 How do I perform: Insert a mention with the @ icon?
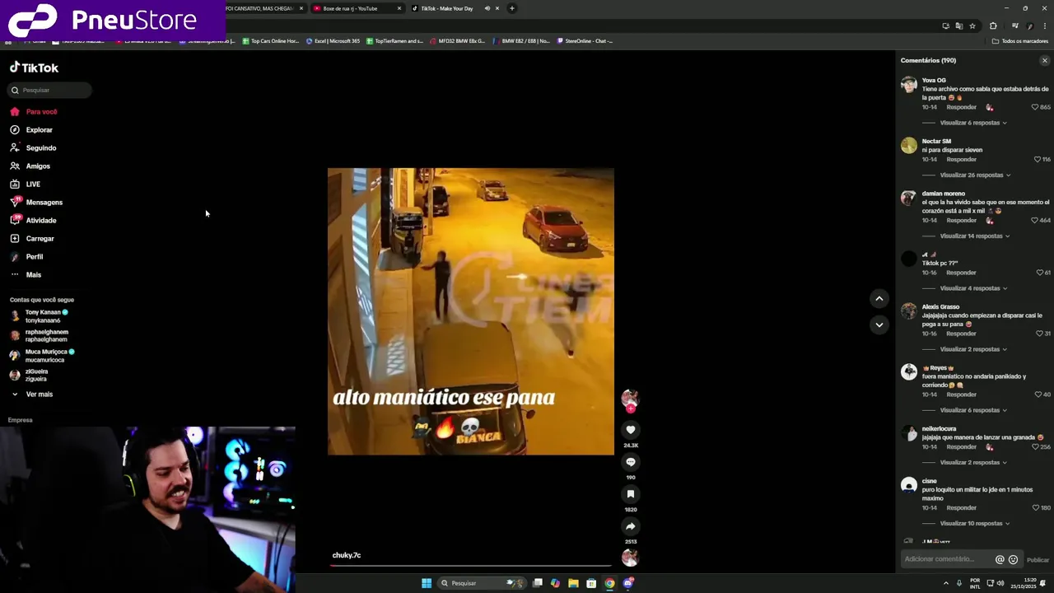tap(1000, 559)
